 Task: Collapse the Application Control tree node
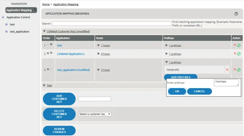[x=3, y=17]
